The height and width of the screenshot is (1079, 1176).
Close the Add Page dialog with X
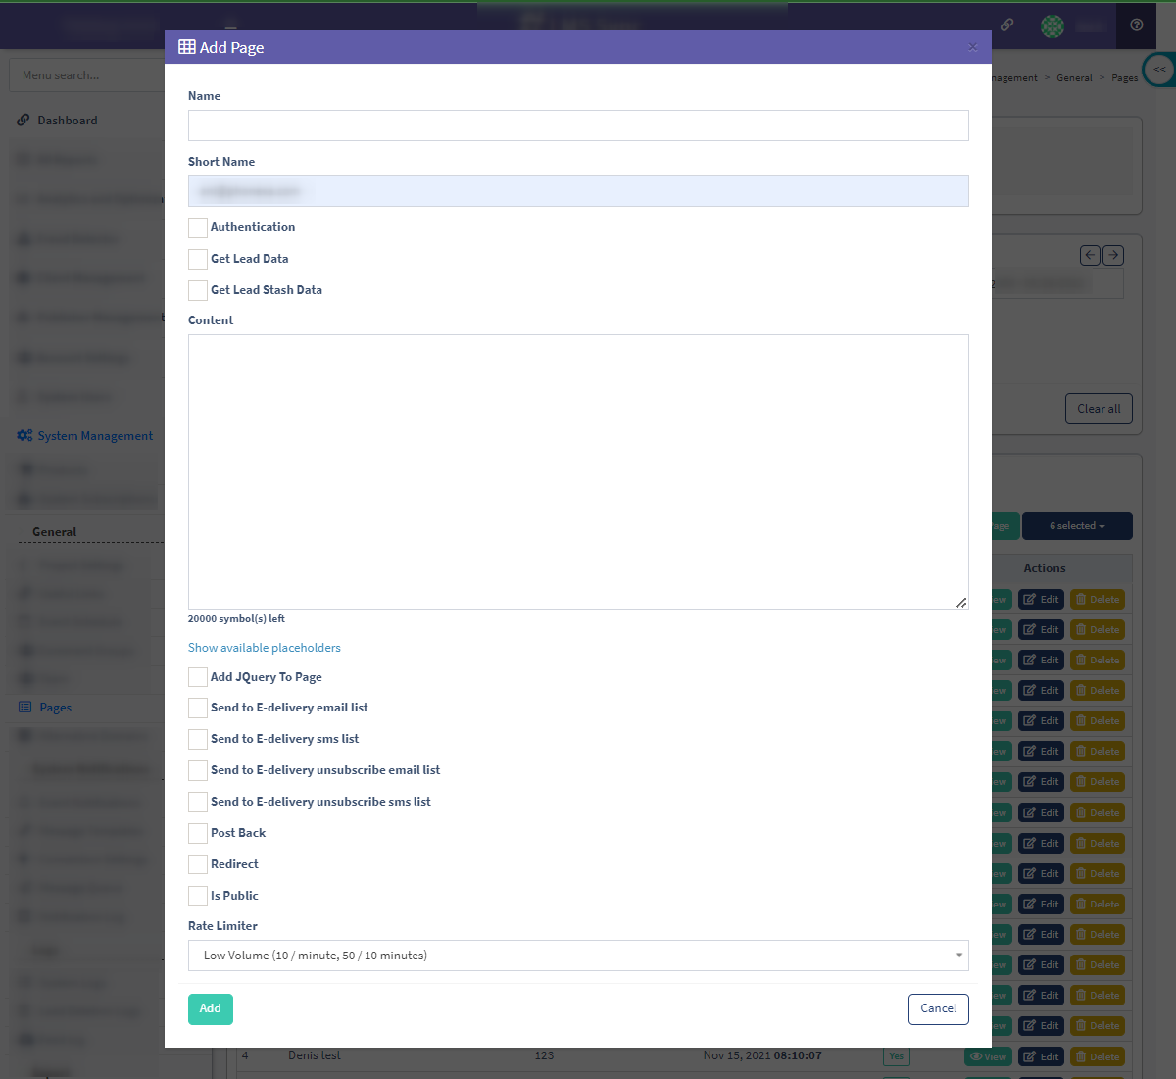coord(972,47)
